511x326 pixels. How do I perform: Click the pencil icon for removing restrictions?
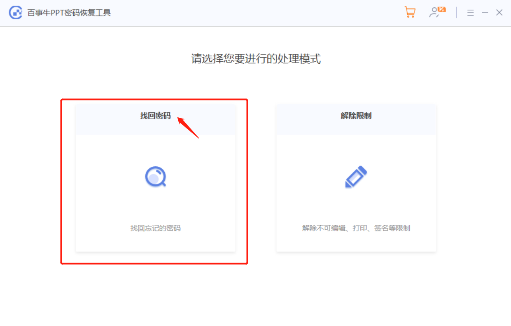(356, 177)
